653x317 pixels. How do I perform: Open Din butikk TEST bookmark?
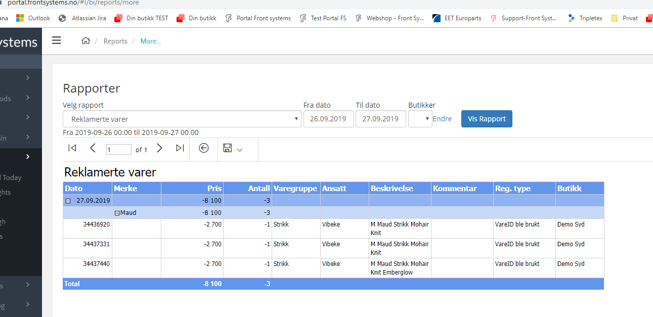coord(141,18)
